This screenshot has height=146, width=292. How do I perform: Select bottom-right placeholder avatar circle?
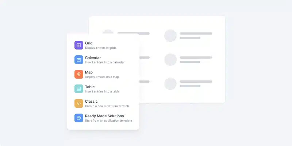tap(170, 84)
